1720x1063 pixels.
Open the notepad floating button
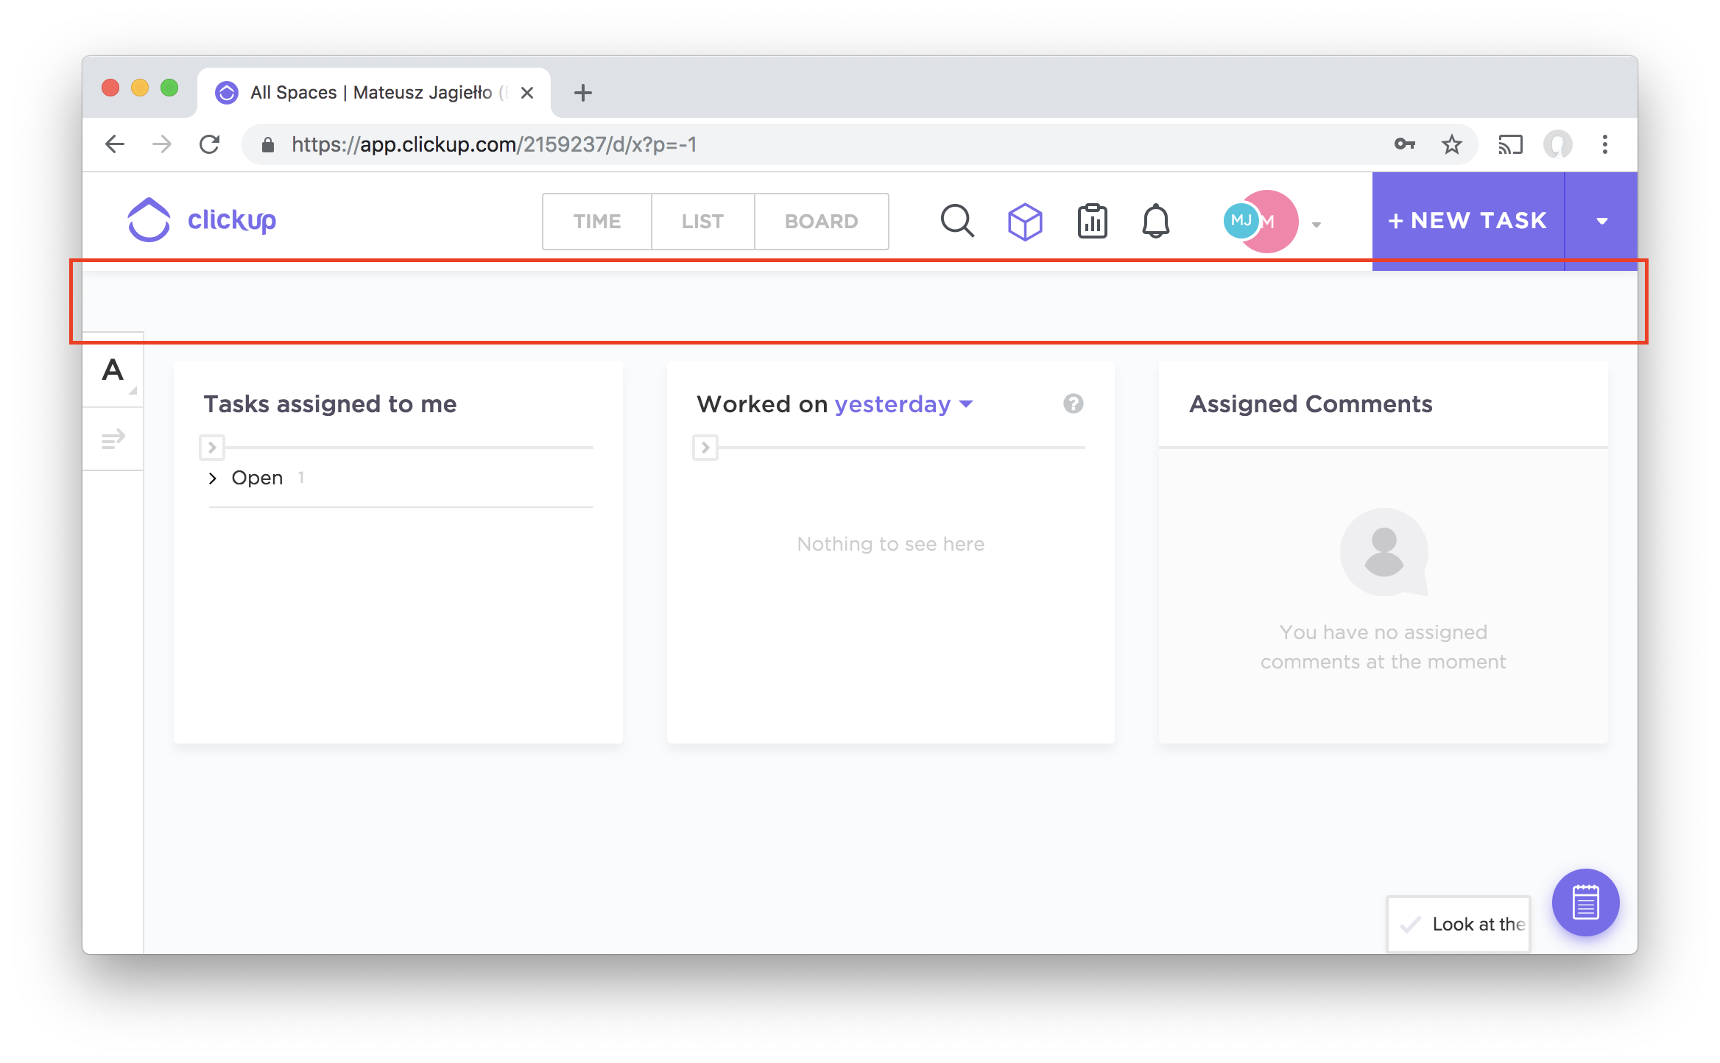click(x=1585, y=903)
